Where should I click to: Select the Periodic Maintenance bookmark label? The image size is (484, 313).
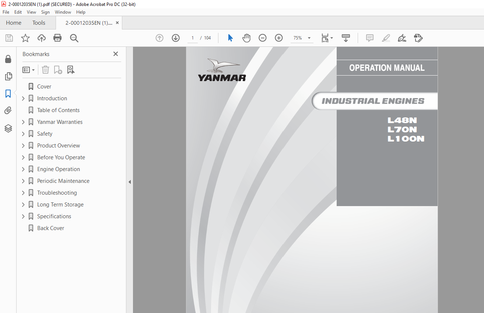tap(63, 181)
